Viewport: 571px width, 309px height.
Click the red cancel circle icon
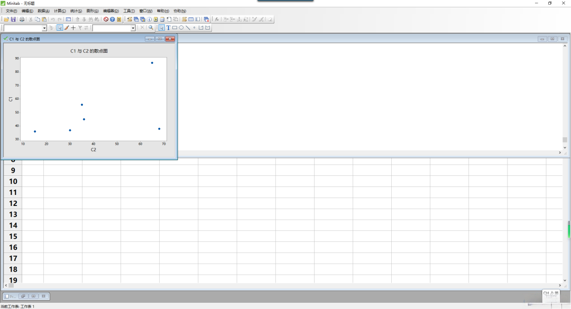point(106,20)
